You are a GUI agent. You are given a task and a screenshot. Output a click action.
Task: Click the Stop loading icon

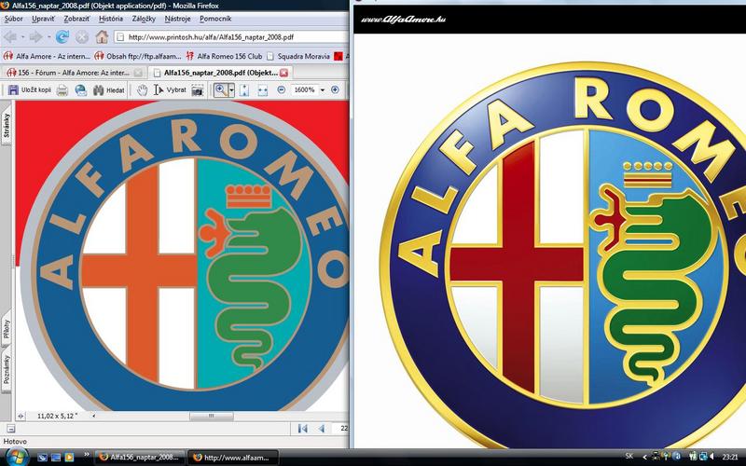pos(82,36)
